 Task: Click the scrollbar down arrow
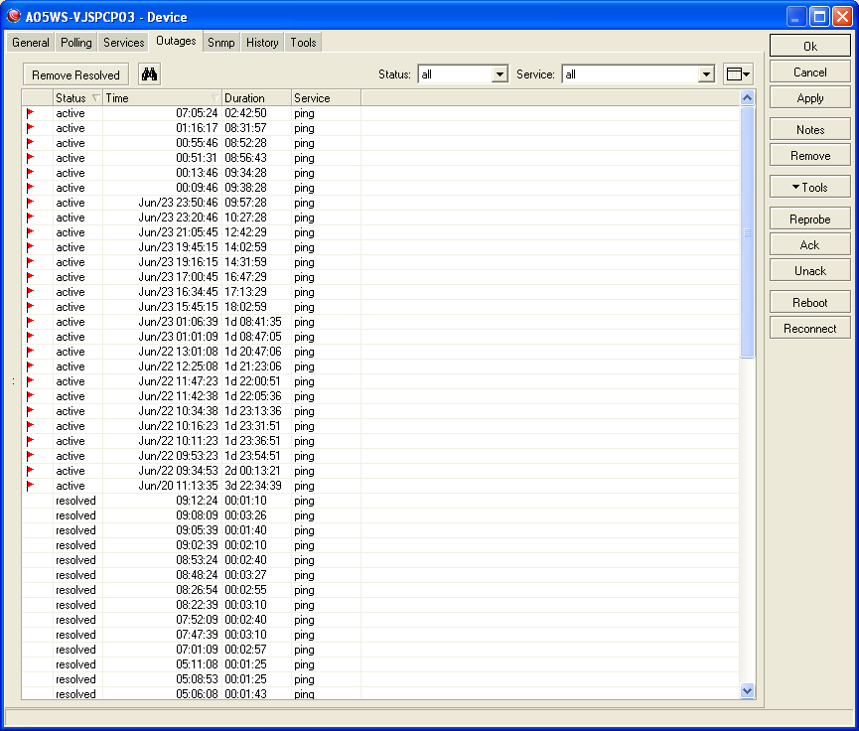pyautogui.click(x=747, y=690)
